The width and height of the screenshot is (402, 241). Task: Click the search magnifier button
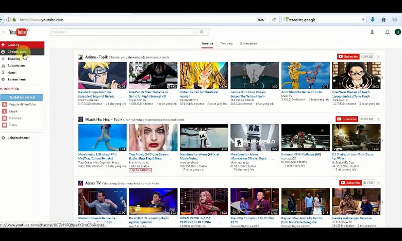202,32
